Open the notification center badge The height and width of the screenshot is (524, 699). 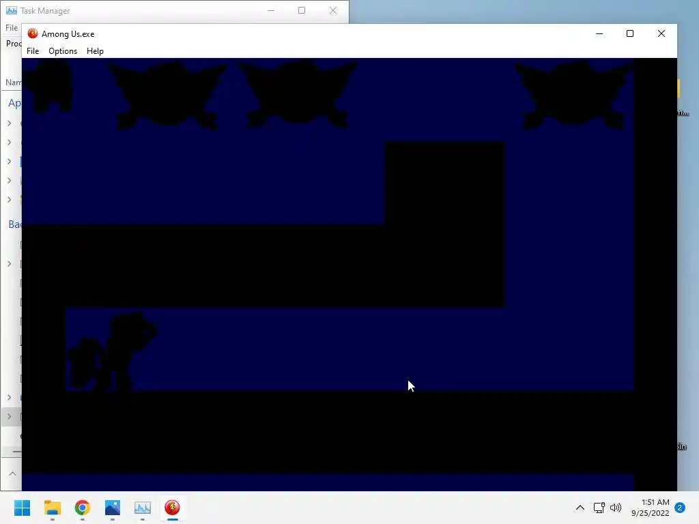[680, 508]
